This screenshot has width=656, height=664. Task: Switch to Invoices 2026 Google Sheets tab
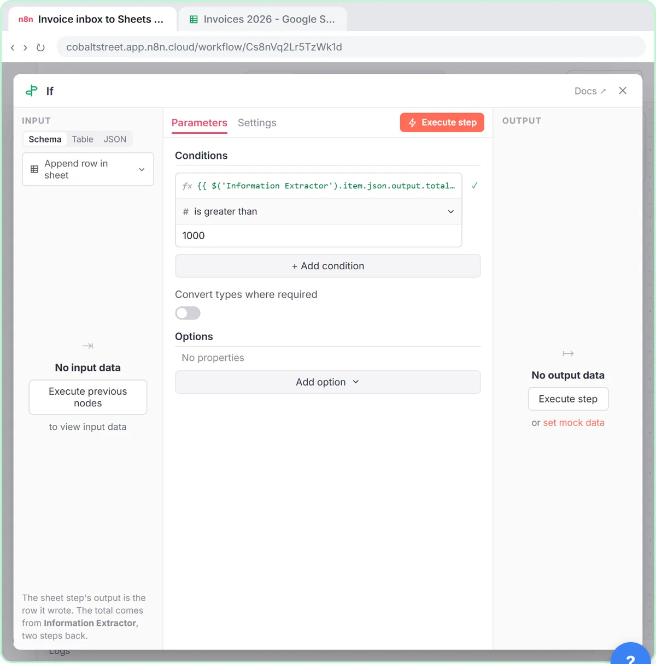(262, 20)
